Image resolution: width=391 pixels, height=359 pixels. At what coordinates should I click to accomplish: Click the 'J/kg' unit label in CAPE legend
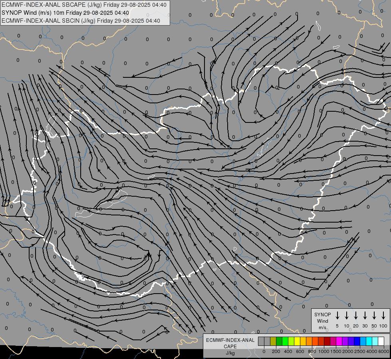coord(230,353)
